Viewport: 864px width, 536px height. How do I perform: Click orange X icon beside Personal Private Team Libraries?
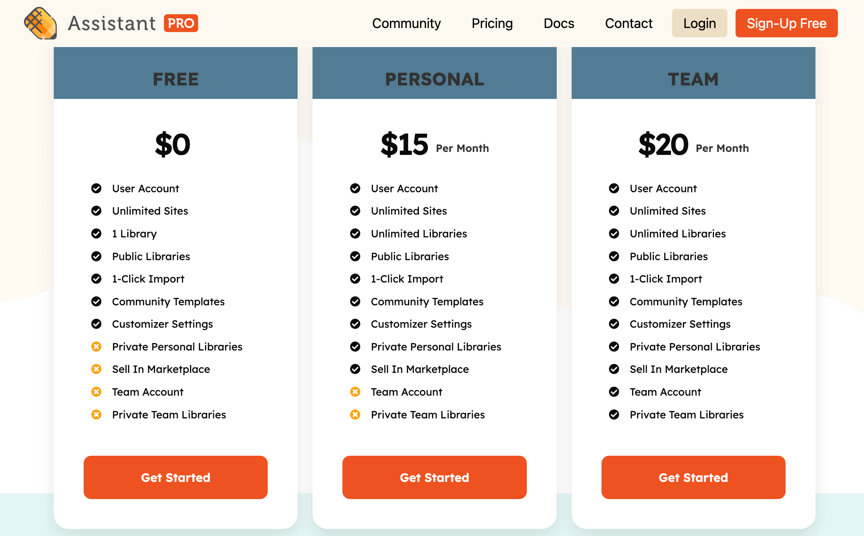point(355,415)
